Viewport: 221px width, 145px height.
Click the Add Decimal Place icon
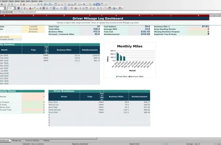point(90,8)
